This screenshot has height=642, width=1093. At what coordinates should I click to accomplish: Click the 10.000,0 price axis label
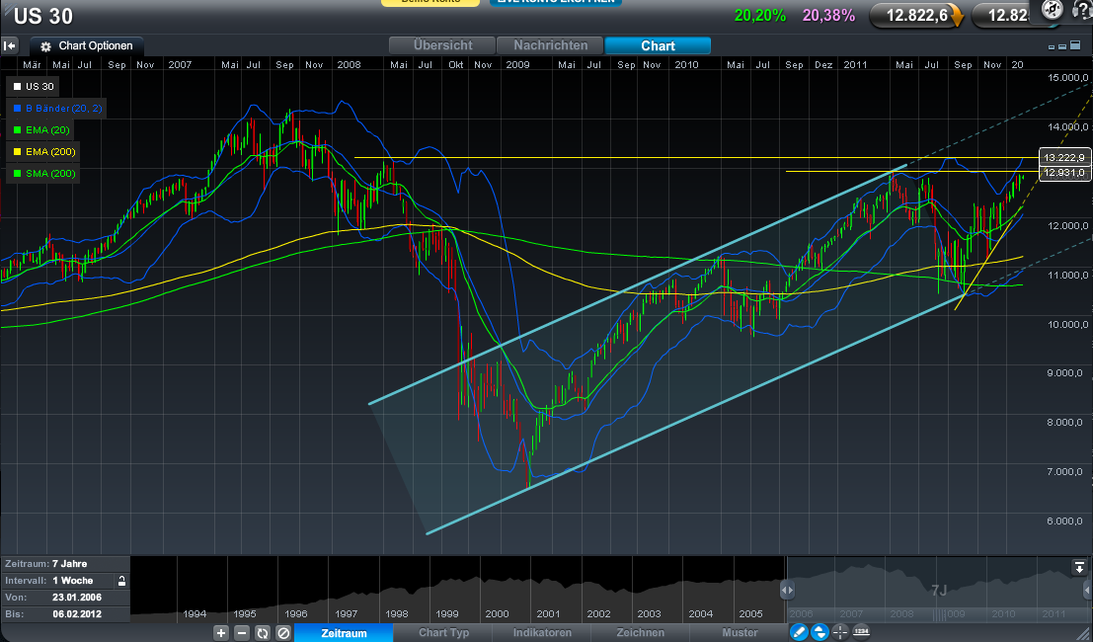tap(1068, 325)
